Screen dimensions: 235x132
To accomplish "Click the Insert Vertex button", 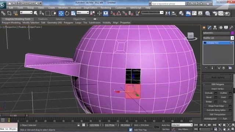I will click(x=217, y=89).
